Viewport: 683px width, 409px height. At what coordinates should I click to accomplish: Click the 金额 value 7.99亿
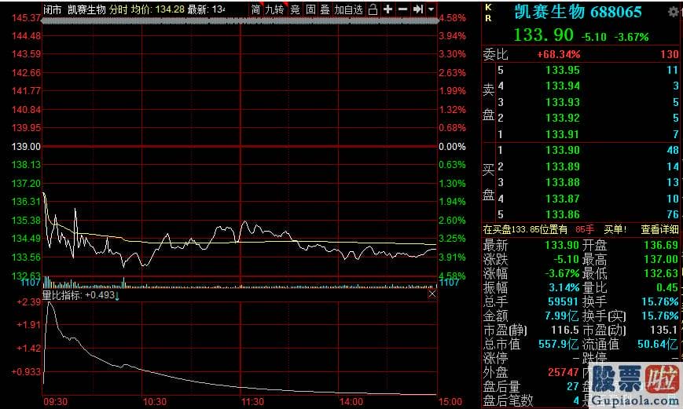click(x=562, y=316)
